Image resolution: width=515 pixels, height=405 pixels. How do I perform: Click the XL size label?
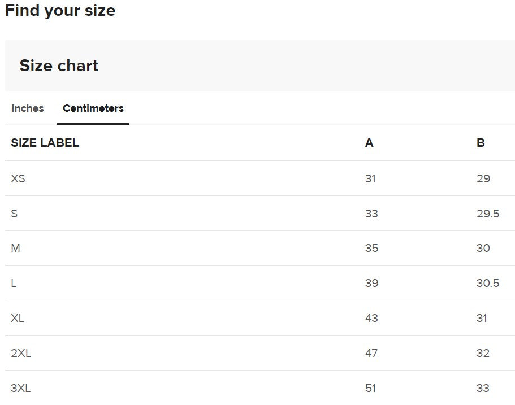click(x=18, y=318)
